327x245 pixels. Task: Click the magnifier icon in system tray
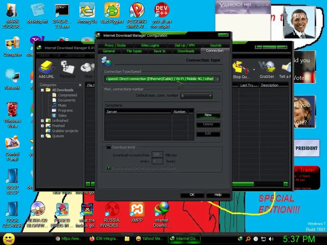click(248, 239)
